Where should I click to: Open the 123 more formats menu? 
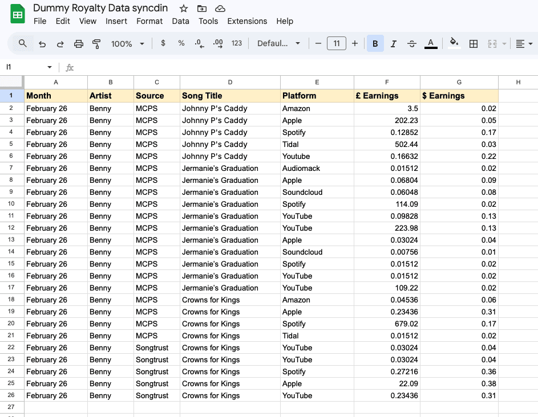(x=237, y=43)
